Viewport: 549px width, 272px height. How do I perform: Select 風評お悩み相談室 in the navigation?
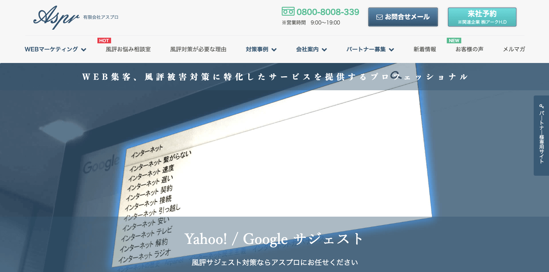pyautogui.click(x=128, y=49)
